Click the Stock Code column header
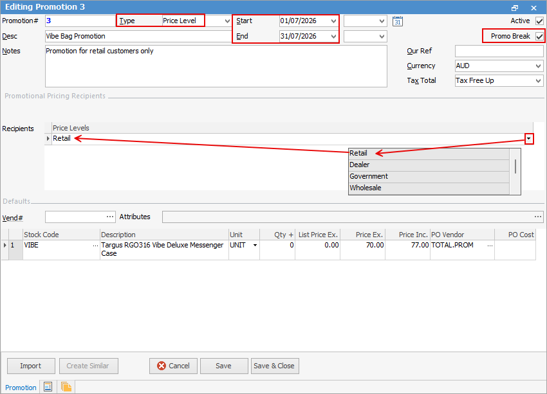 coord(61,235)
